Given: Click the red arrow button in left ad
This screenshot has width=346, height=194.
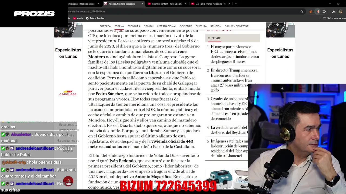Looking at the screenshot, I should [68, 181].
